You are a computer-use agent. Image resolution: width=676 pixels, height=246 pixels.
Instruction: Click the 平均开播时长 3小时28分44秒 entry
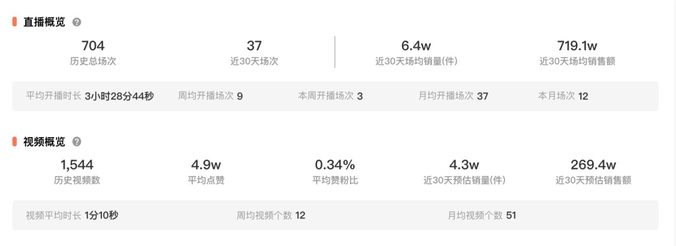click(90, 96)
